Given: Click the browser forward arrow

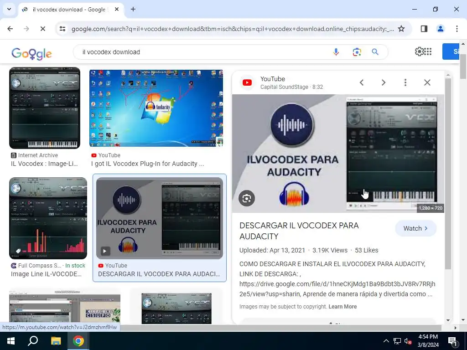Looking at the screenshot, I should pos(26,29).
